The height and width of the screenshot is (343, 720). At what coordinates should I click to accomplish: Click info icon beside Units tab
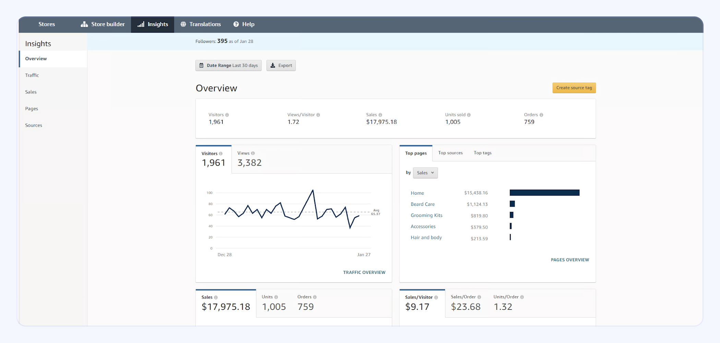[x=276, y=297]
